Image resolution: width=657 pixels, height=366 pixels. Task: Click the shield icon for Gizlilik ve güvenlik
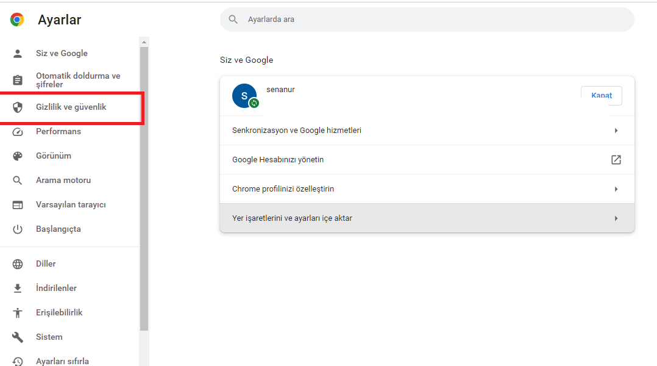(x=18, y=107)
